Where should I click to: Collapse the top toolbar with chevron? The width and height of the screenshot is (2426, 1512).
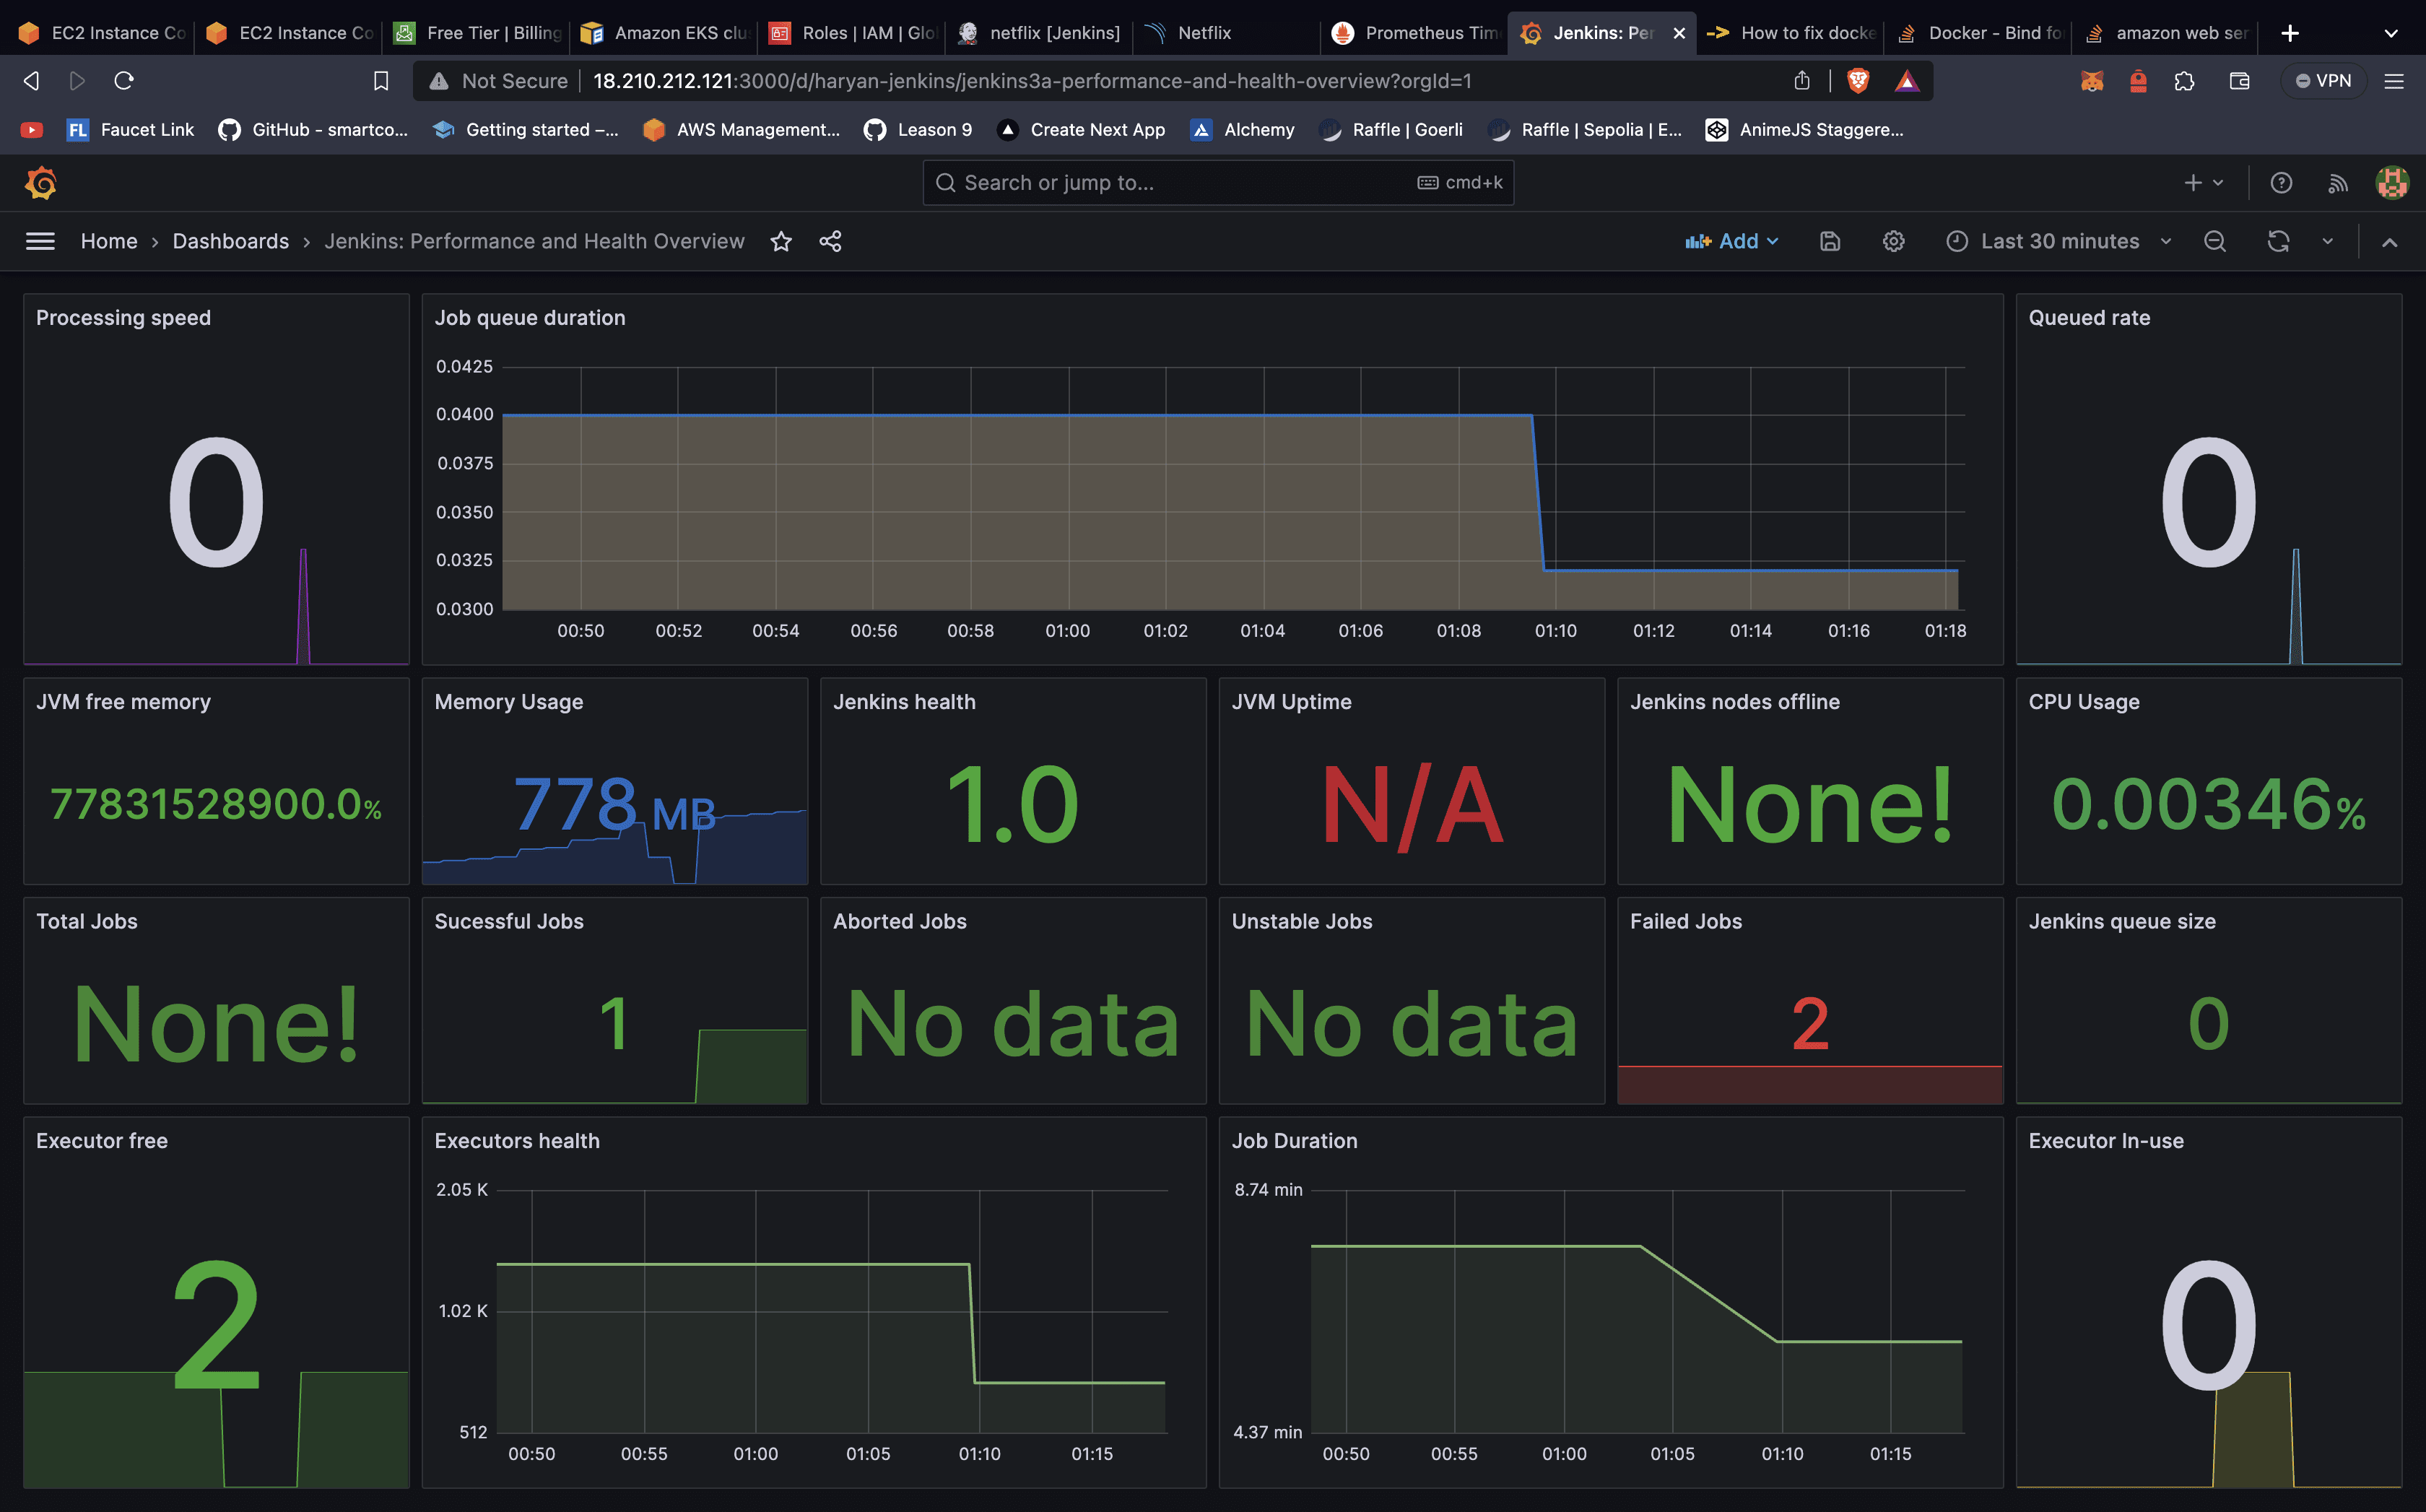coord(2389,242)
